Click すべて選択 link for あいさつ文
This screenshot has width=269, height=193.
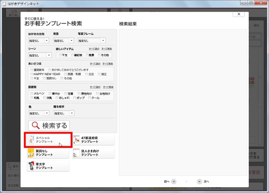coord(95,64)
